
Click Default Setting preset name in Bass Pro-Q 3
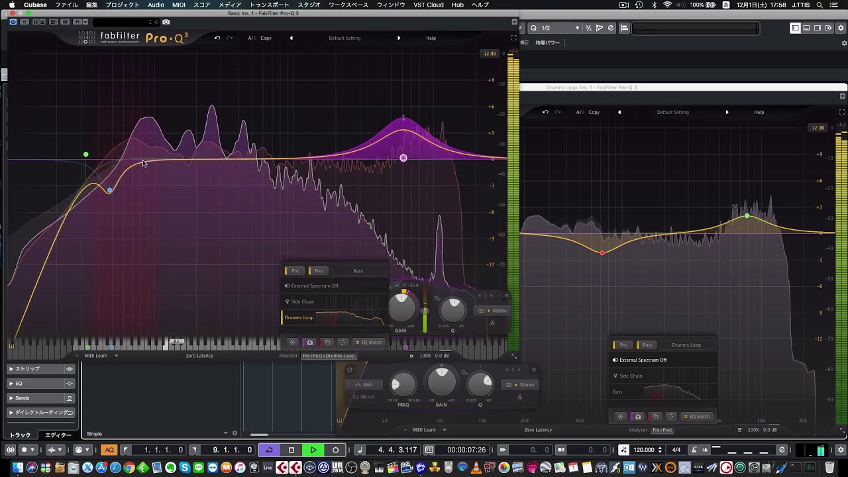pyautogui.click(x=344, y=38)
